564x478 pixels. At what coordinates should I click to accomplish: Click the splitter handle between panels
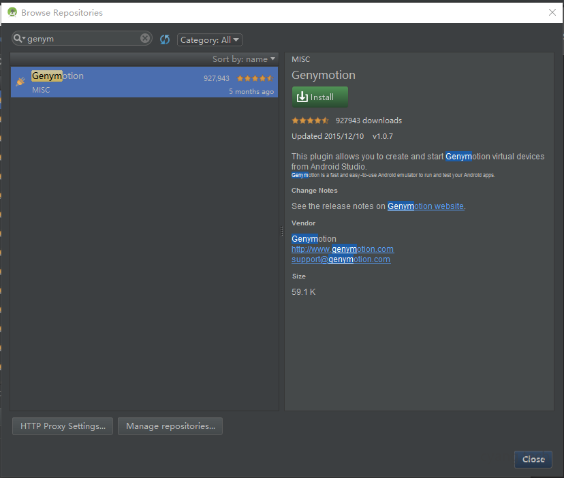click(x=281, y=232)
